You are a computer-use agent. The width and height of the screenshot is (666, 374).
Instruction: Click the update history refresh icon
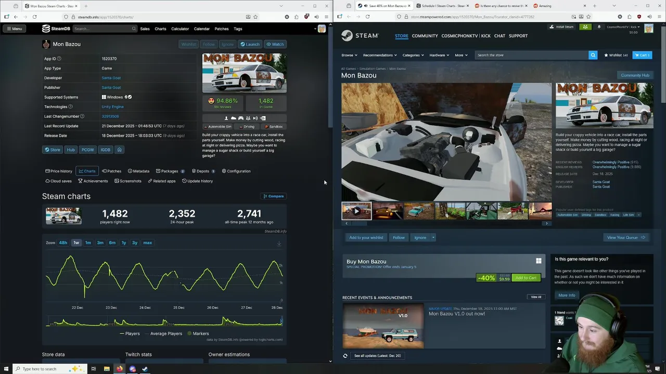pyautogui.click(x=345, y=356)
